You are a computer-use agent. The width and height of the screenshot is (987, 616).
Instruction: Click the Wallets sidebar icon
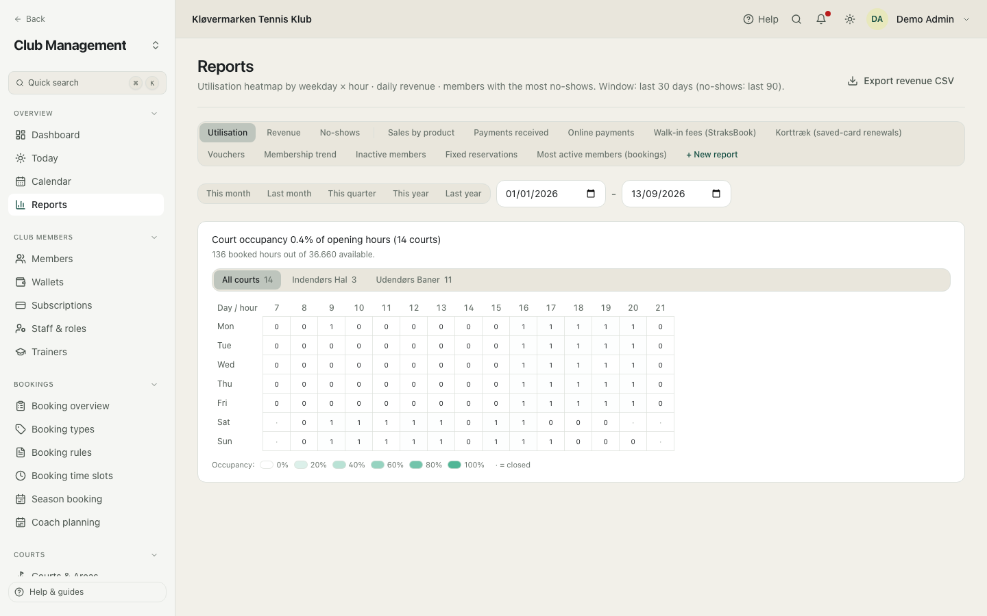pos(21,282)
